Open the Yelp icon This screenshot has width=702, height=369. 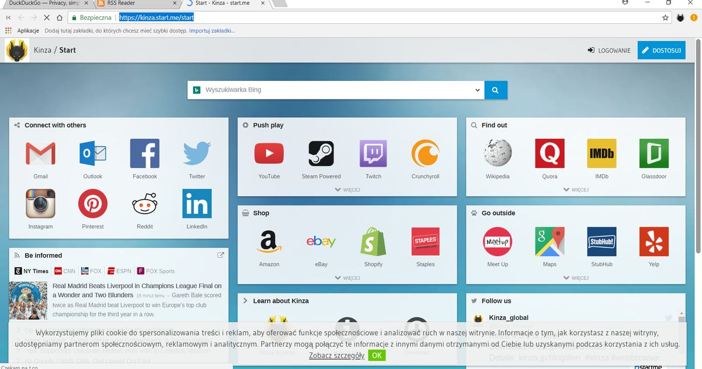(x=654, y=241)
